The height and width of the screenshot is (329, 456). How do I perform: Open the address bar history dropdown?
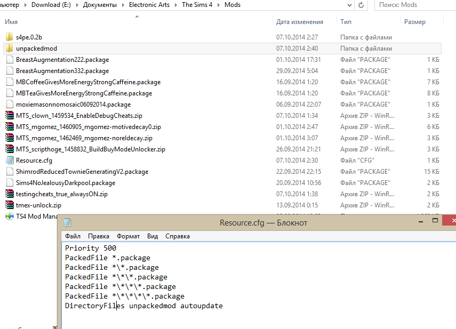(x=349, y=5)
